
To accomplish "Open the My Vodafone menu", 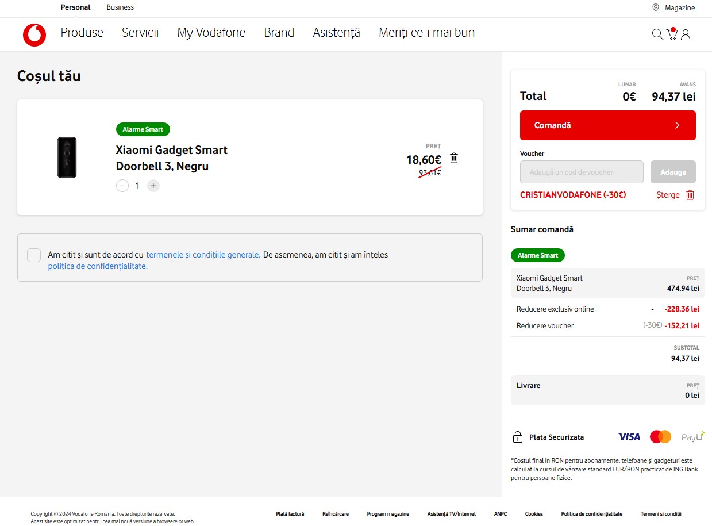I will click(x=211, y=33).
